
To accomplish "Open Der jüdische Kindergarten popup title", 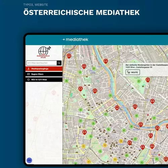I will [x=147, y=65].
